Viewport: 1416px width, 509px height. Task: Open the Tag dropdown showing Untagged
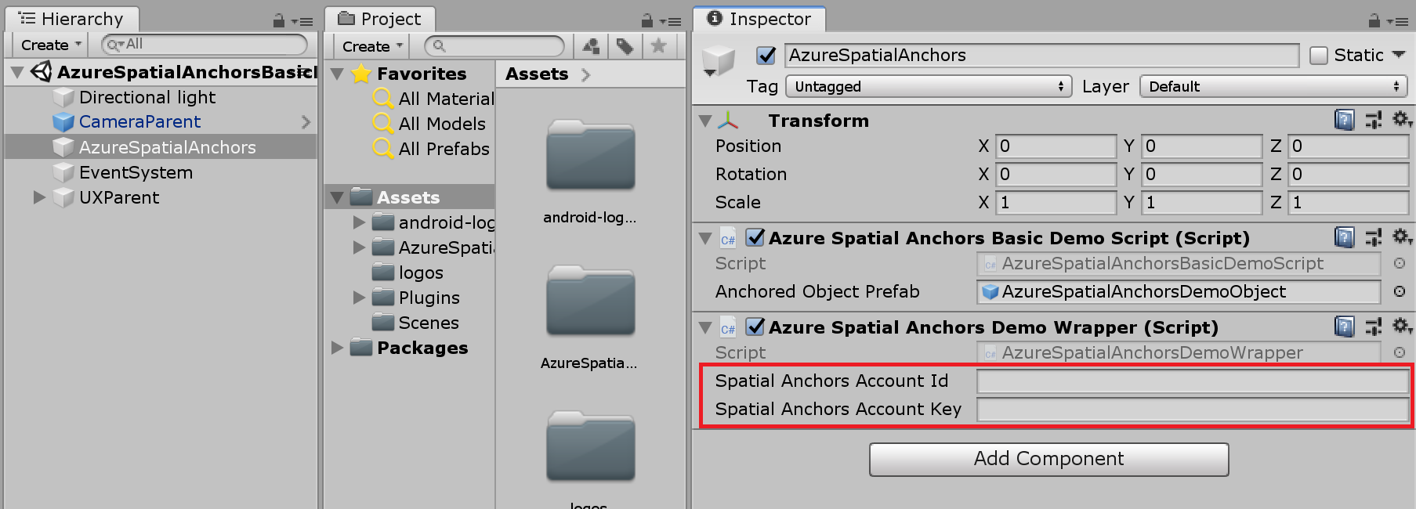[928, 86]
